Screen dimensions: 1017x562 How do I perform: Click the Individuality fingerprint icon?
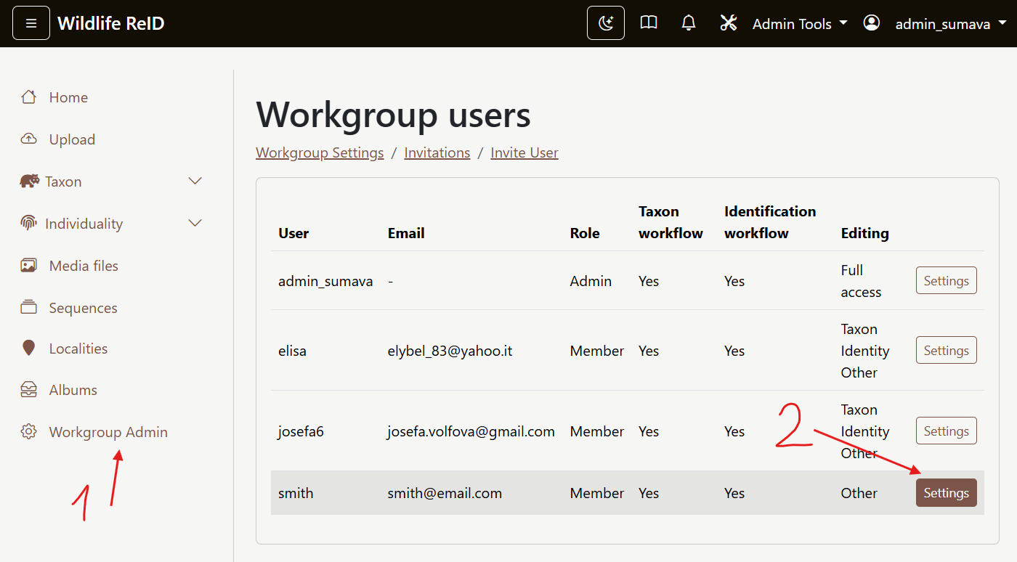tap(29, 223)
